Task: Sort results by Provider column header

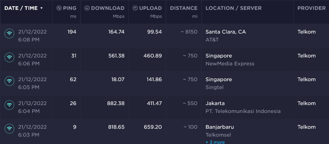Action: coord(311,8)
